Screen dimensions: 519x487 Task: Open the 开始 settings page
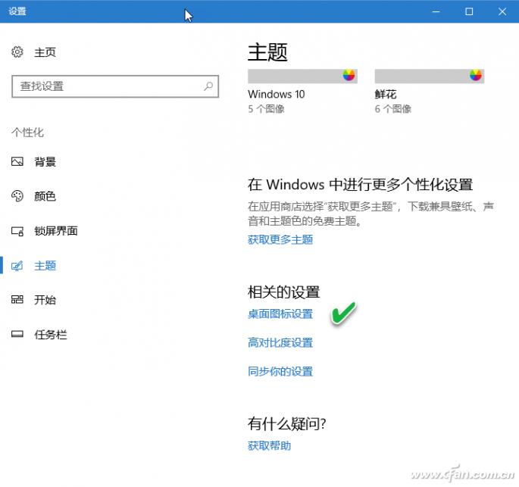click(45, 300)
